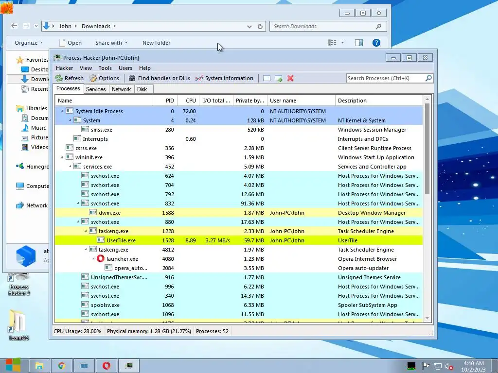Sort by Private bytes column header
This screenshot has height=373, width=498.
pos(250,101)
